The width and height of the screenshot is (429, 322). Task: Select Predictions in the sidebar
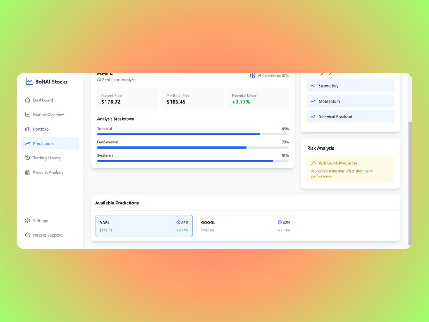coord(49,143)
